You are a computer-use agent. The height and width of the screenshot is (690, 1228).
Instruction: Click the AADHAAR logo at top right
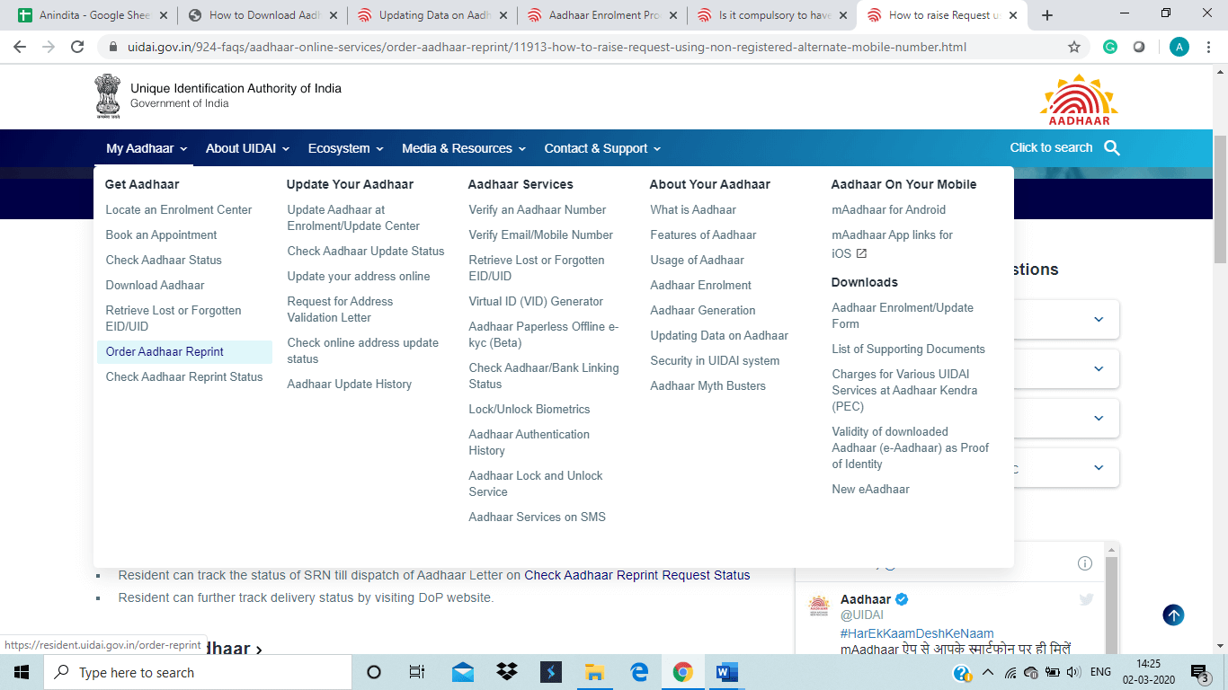[x=1079, y=99]
